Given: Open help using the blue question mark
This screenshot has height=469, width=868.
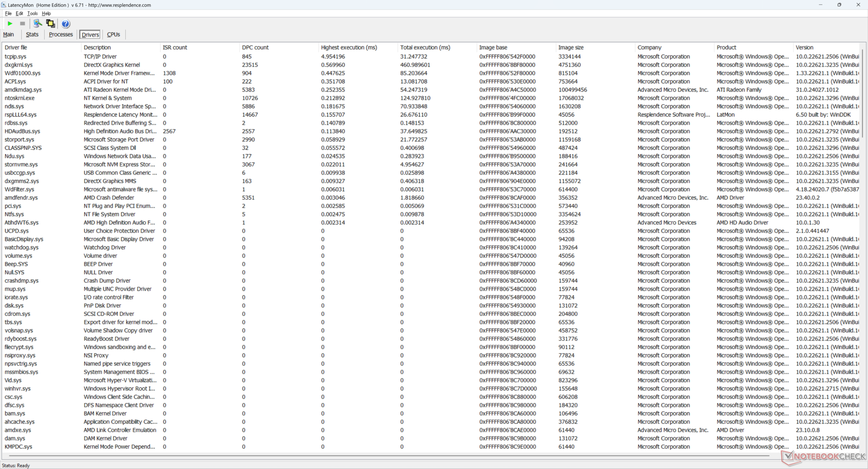Looking at the screenshot, I should point(66,24).
